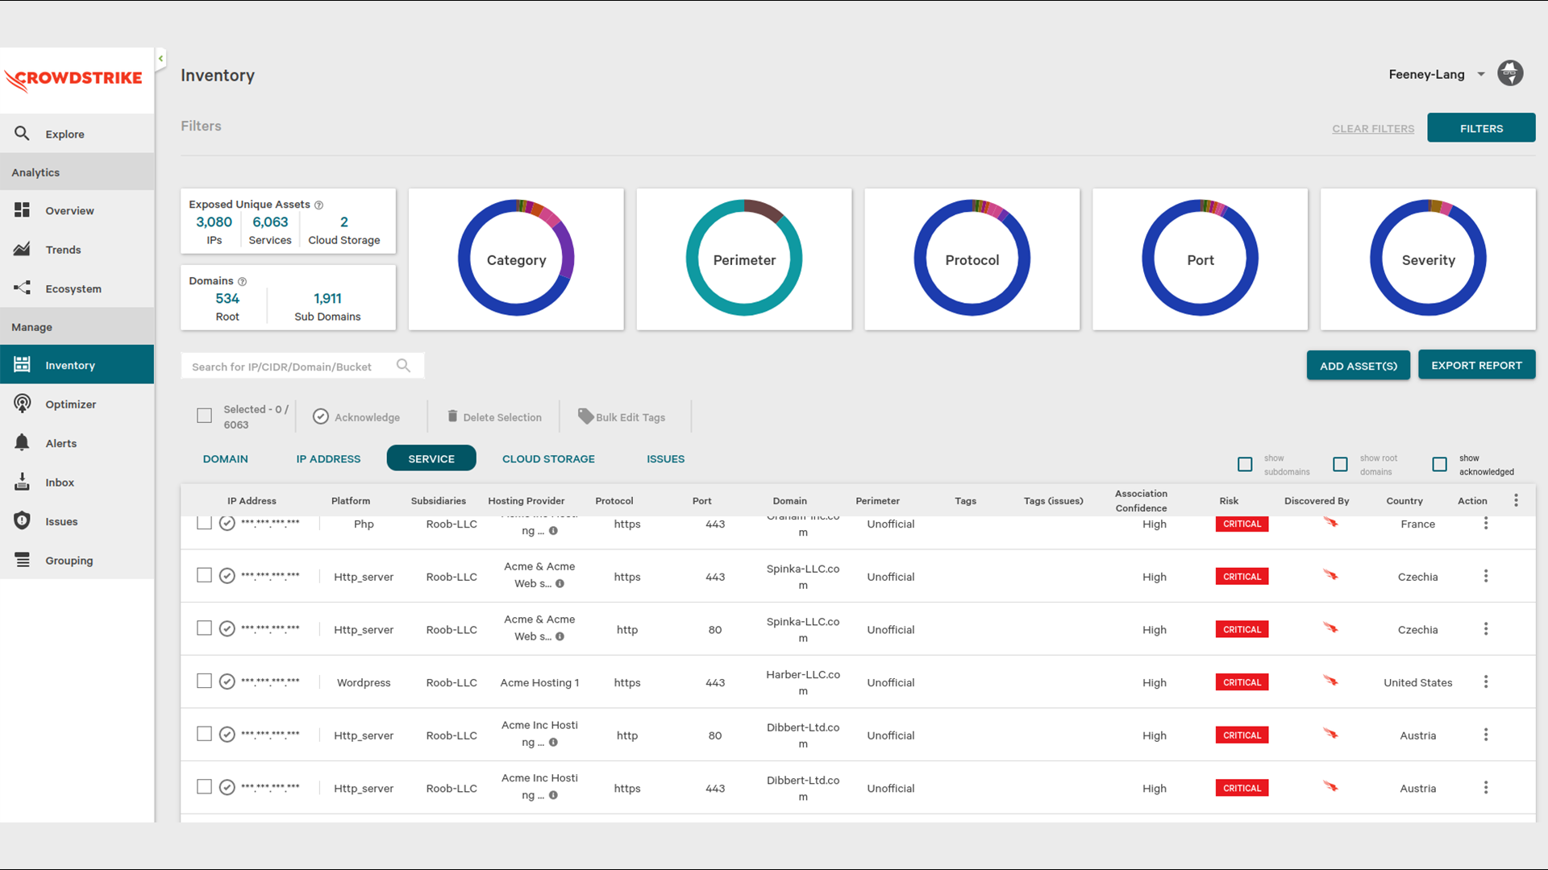This screenshot has width=1548, height=870.
Task: Check the Wordpress row checkbox
Action: tap(204, 681)
